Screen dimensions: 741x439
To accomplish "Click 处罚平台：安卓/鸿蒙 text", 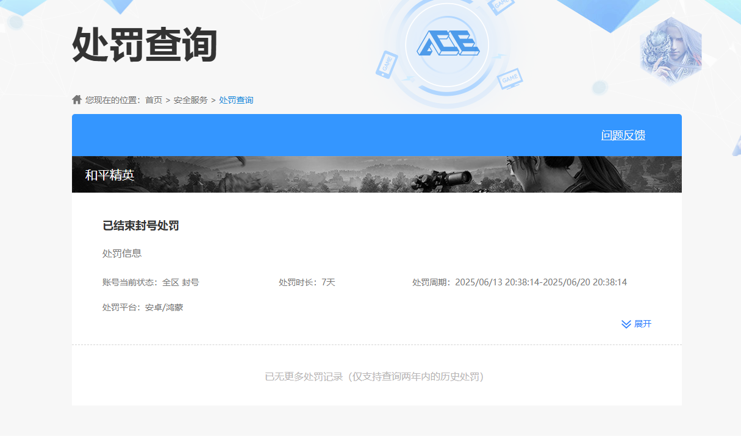I will point(143,307).
